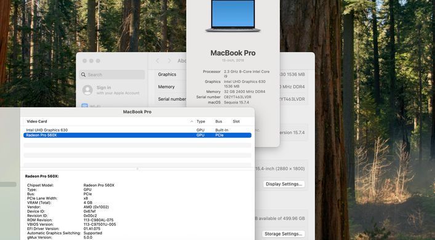Select the highlighted Radeon Pro 560X row
This screenshot has height=240, width=435.
(137, 135)
